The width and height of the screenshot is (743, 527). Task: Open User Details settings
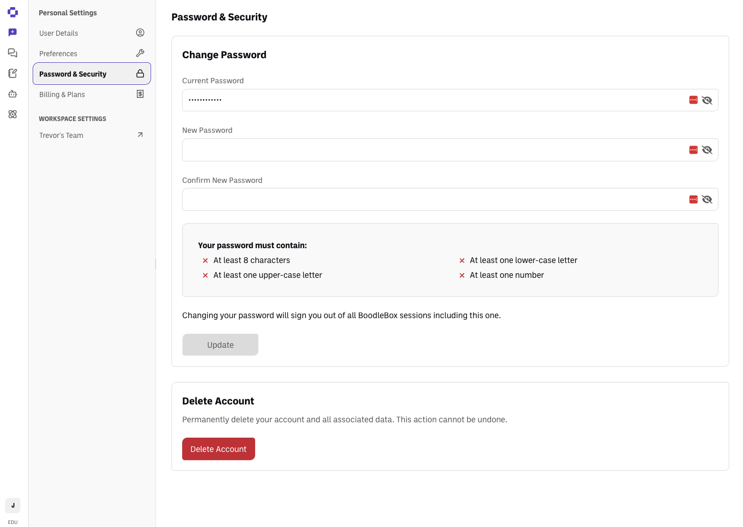click(x=92, y=33)
